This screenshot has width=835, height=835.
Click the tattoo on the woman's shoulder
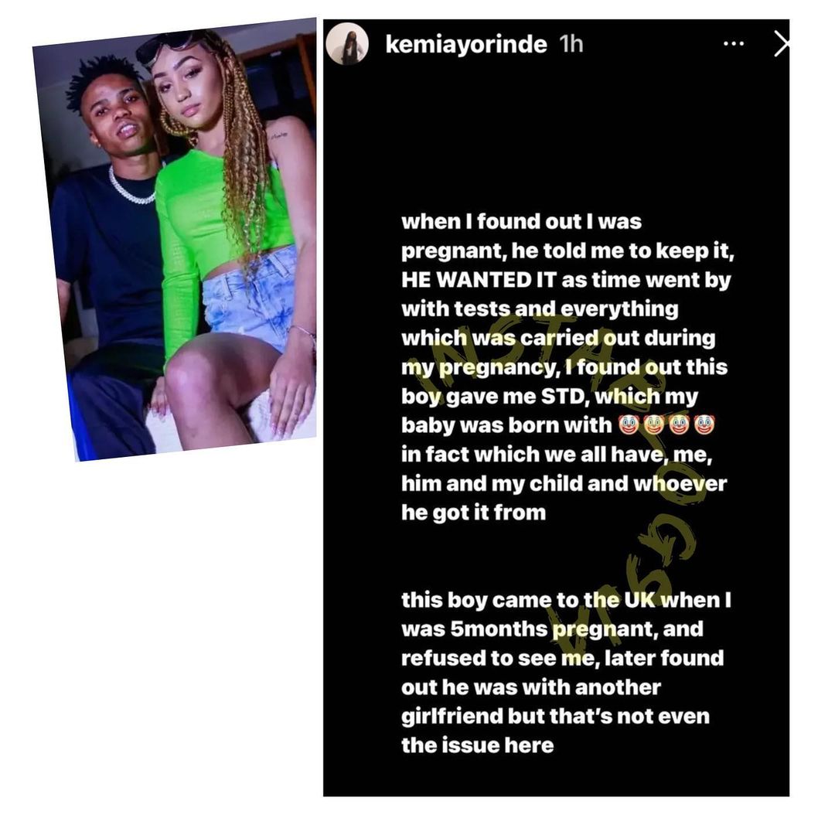tap(278, 136)
